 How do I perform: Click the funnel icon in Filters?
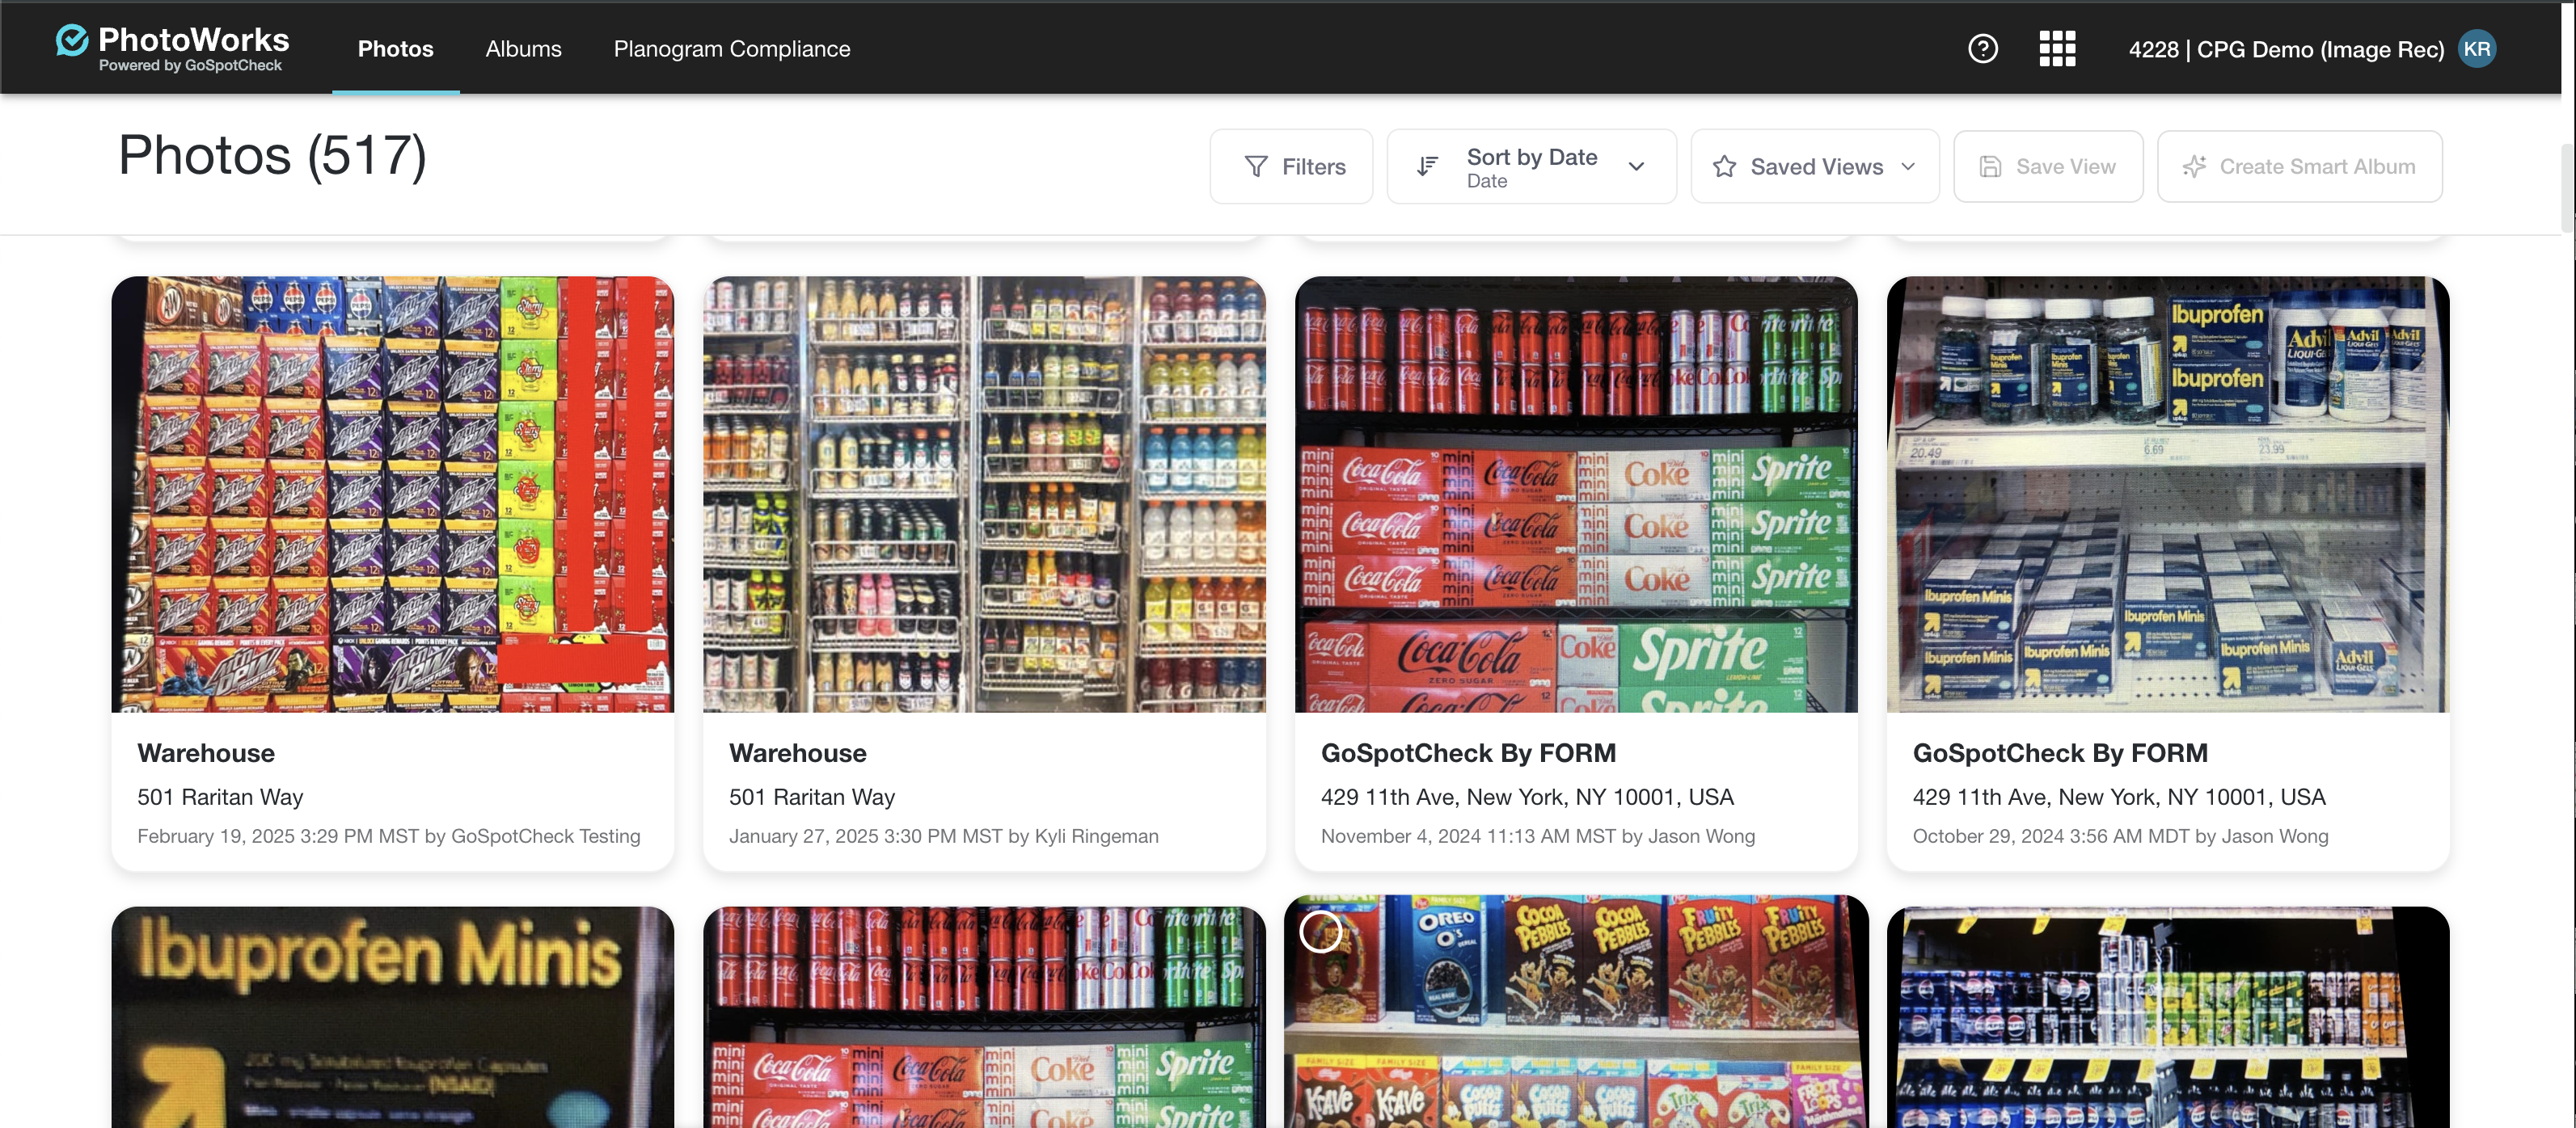coord(1256,166)
